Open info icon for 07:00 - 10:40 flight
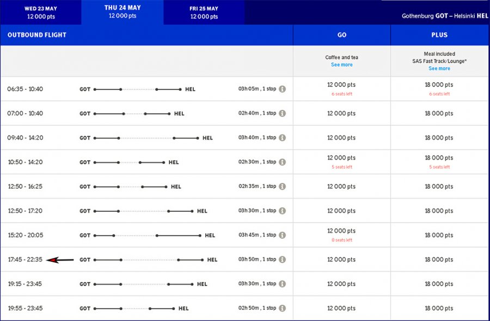The height and width of the screenshot is (321, 490). pos(282,114)
